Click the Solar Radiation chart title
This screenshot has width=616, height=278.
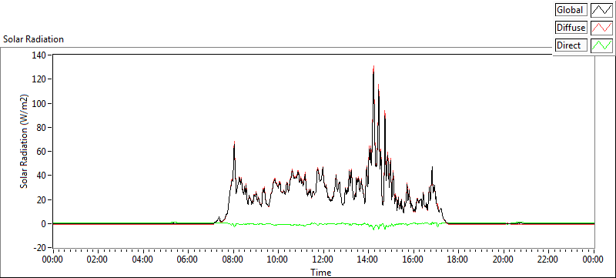[x=33, y=39]
